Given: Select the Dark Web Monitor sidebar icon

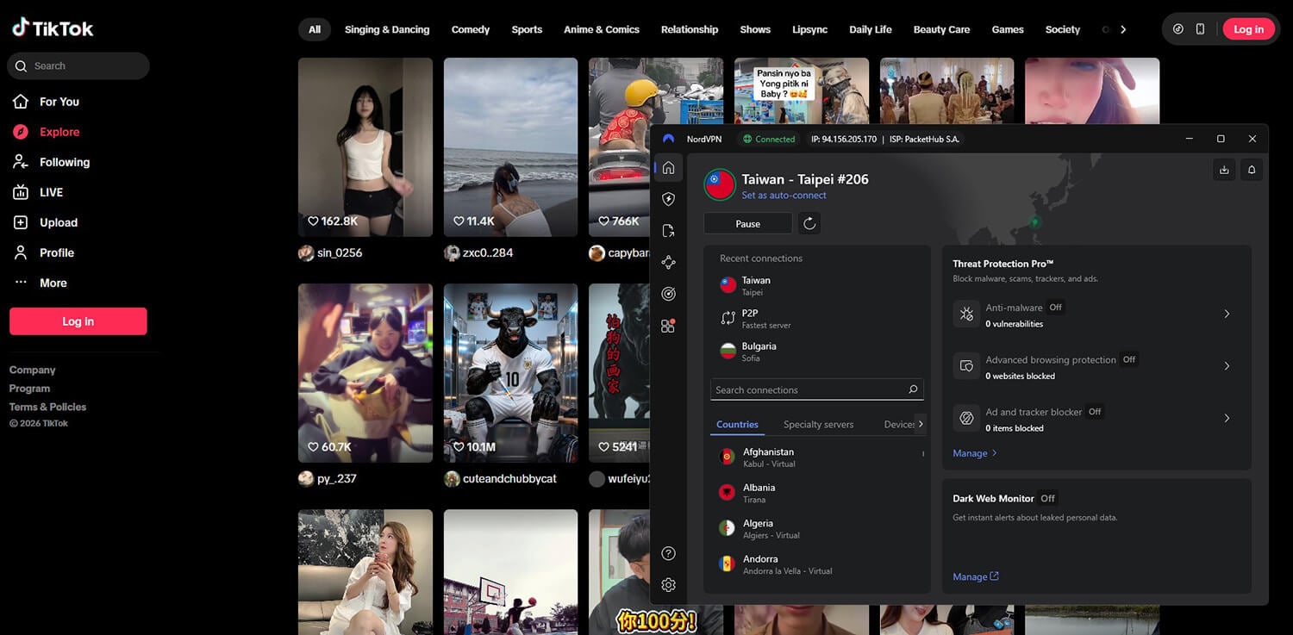Looking at the screenshot, I should 668,294.
